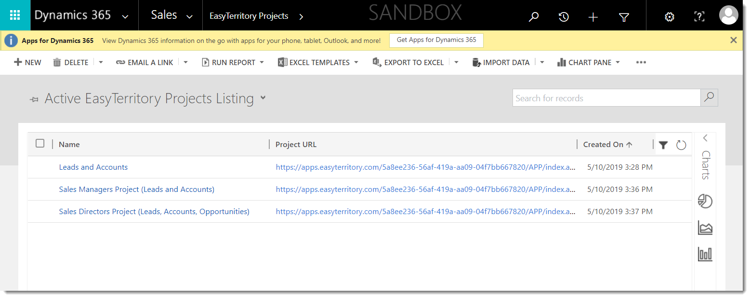Screen dimensions: 750x298
Task: Pin the current view with pushpin icon
Action: point(34,99)
